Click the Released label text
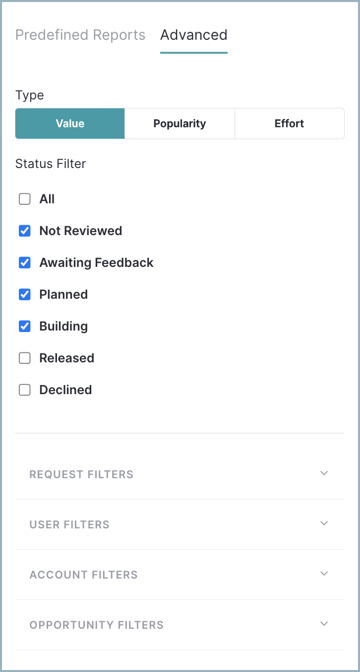This screenshot has height=672, width=360. (67, 358)
